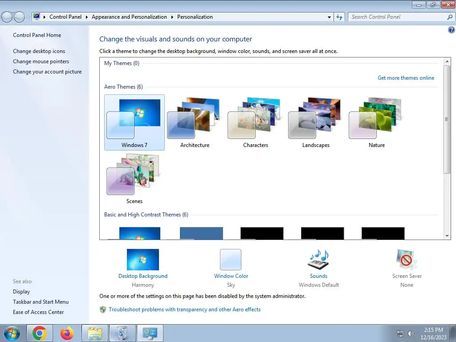Click Control Panel in the breadcrumb
Image resolution: width=456 pixels, height=342 pixels.
(x=65, y=17)
